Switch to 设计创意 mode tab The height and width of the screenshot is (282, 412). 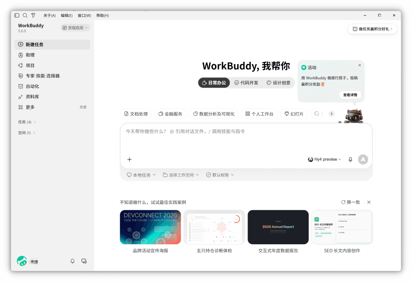[x=278, y=83]
